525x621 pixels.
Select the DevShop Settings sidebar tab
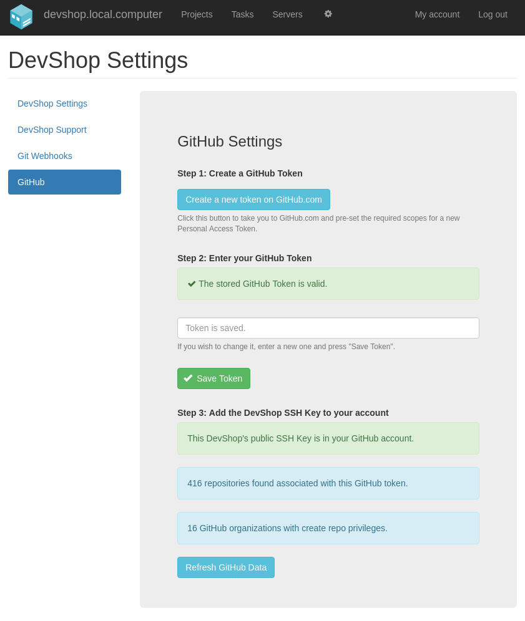65,103
